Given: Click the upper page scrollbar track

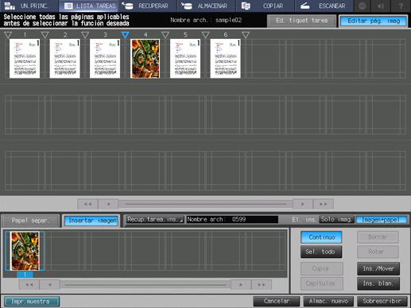Looking at the screenshot, I should (205, 204).
